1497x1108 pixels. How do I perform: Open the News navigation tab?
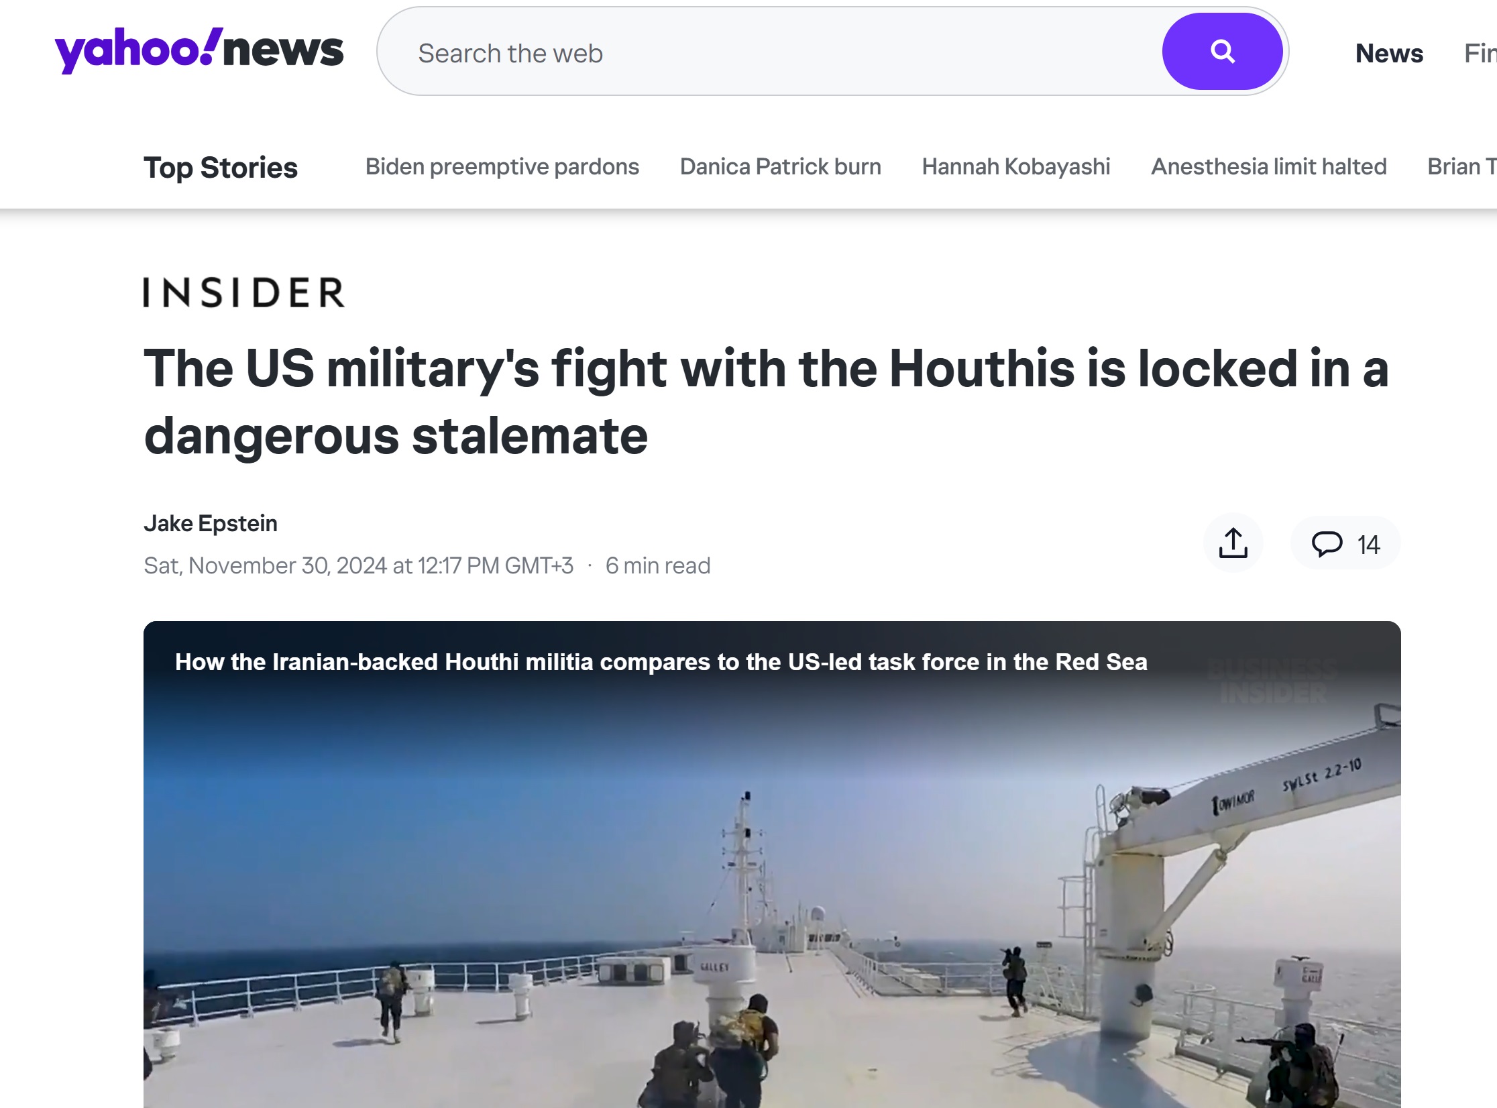click(x=1389, y=53)
